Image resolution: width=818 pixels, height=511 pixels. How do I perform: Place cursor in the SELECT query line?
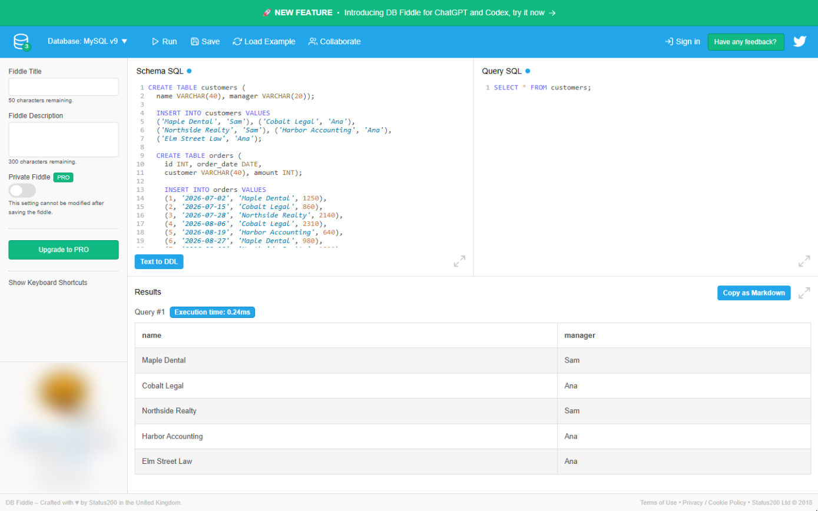542,88
